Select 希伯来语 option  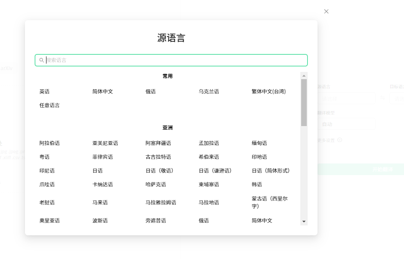coord(209,157)
